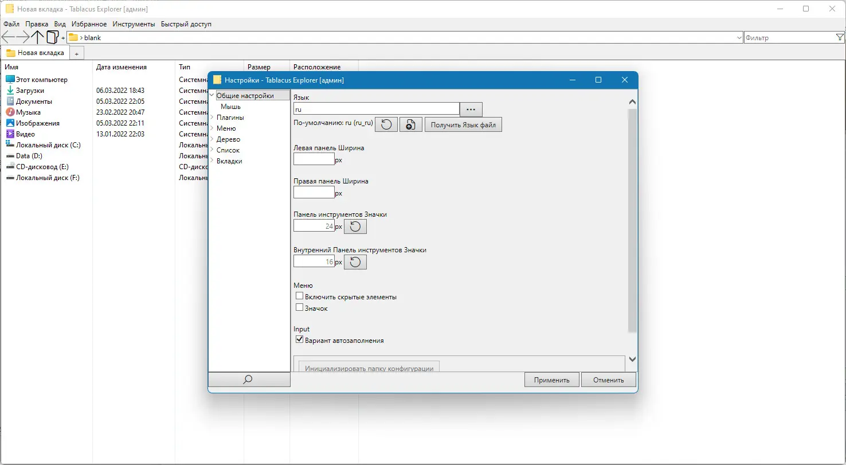
Task: Go up one folder level
Action: click(38, 37)
